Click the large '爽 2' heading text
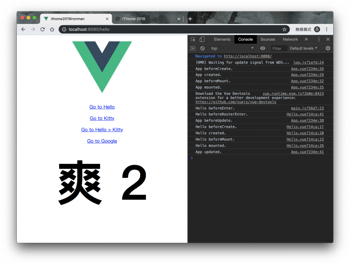350x265 pixels. (102, 182)
